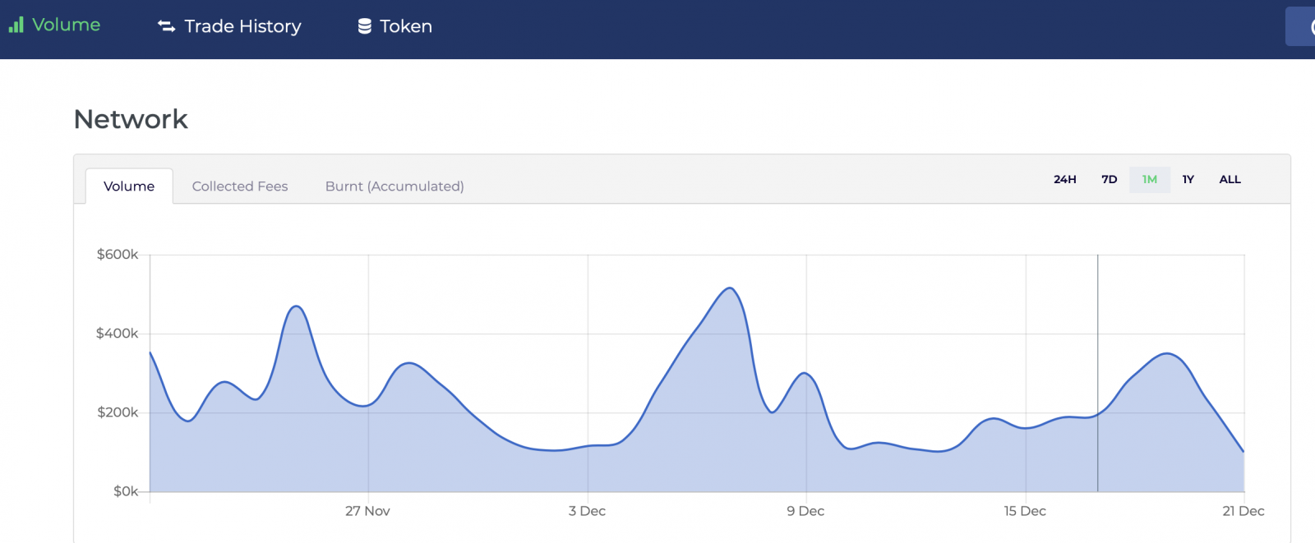Click the chart curve endpoint at 21 Dec
The image size is (1315, 543).
(x=1243, y=452)
